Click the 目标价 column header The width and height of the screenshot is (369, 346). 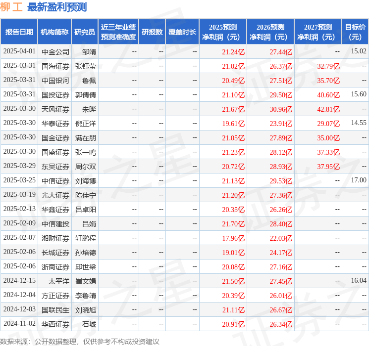click(355, 32)
